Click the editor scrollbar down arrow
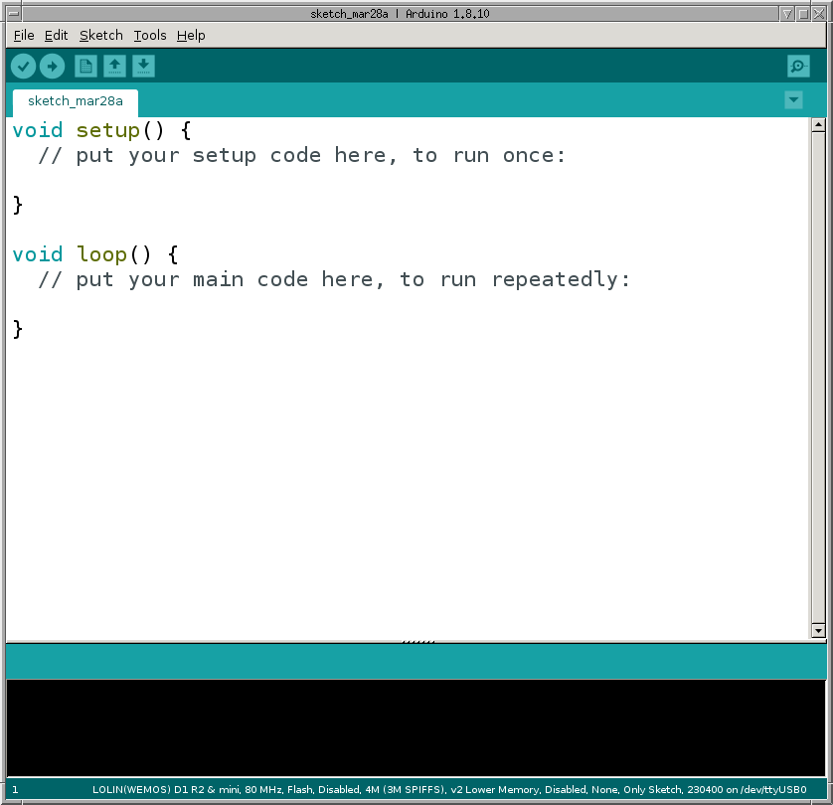The image size is (833, 805). point(818,631)
